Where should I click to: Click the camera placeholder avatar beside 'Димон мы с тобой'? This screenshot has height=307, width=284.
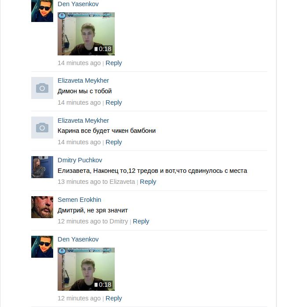(42, 88)
